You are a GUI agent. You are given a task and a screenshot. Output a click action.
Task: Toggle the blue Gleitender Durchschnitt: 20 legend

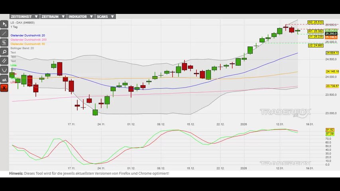28,35
